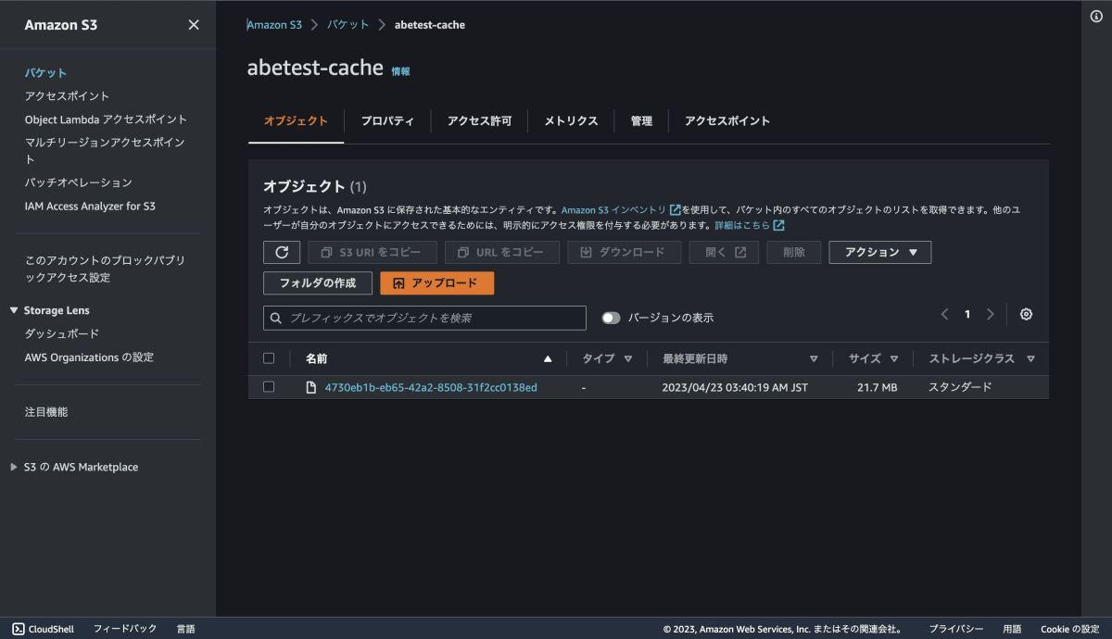Viewport: 1112px width, 639px height.
Task: Click the 開く button
Action: tap(724, 252)
